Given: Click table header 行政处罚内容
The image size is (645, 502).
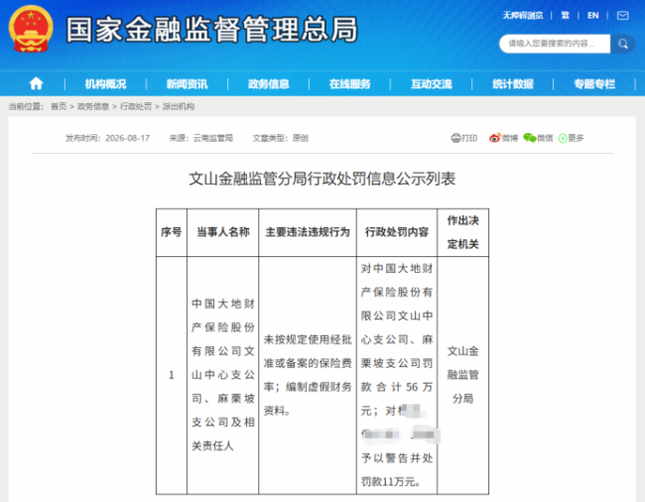Looking at the screenshot, I should pyautogui.click(x=397, y=232).
